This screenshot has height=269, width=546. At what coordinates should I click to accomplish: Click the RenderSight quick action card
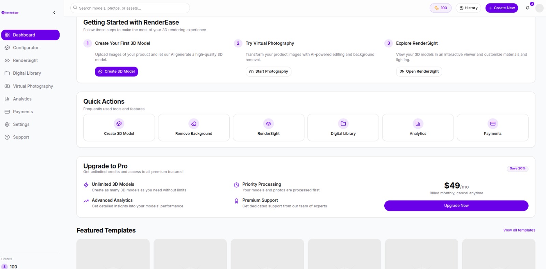coord(269,128)
